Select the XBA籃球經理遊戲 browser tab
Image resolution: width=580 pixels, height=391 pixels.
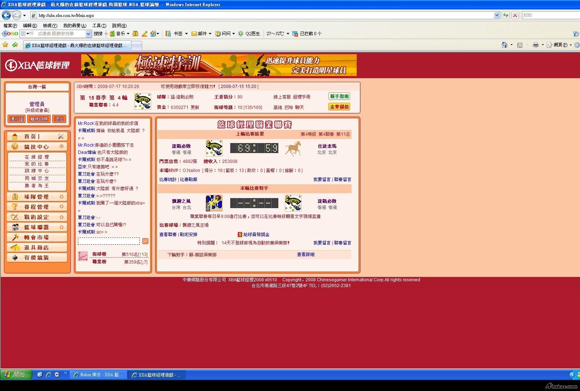pyautogui.click(x=76, y=45)
